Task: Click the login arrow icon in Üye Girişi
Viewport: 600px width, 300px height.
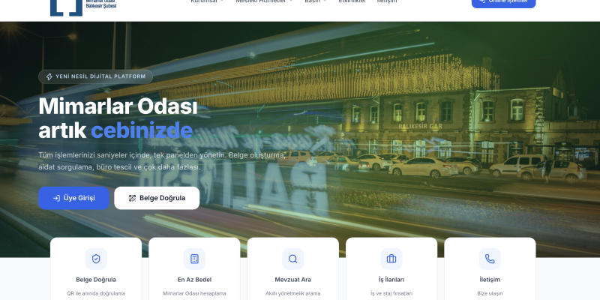Action: pos(56,198)
